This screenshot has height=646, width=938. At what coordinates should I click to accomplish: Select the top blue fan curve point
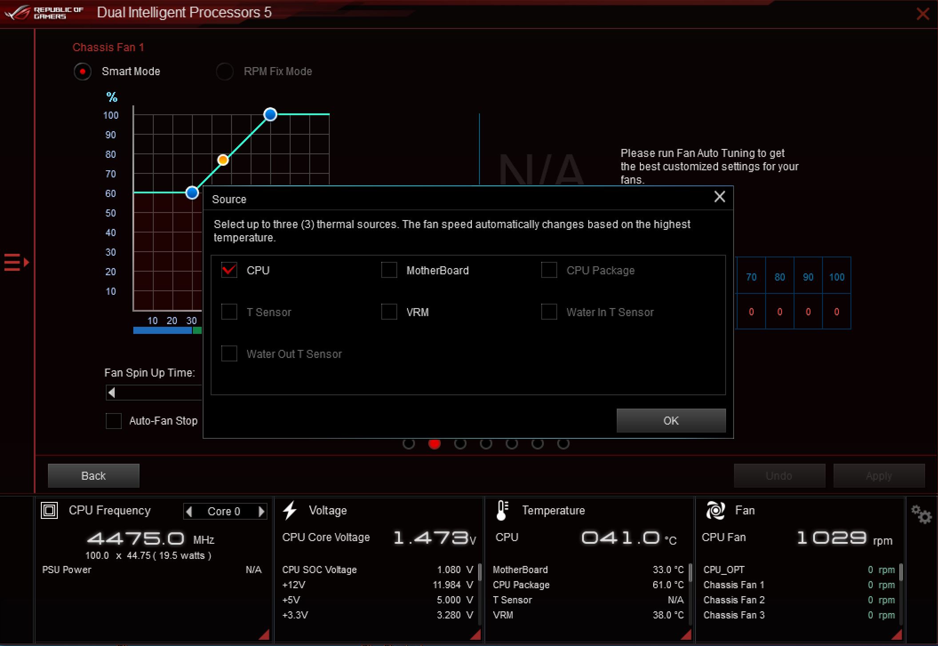[x=270, y=115]
